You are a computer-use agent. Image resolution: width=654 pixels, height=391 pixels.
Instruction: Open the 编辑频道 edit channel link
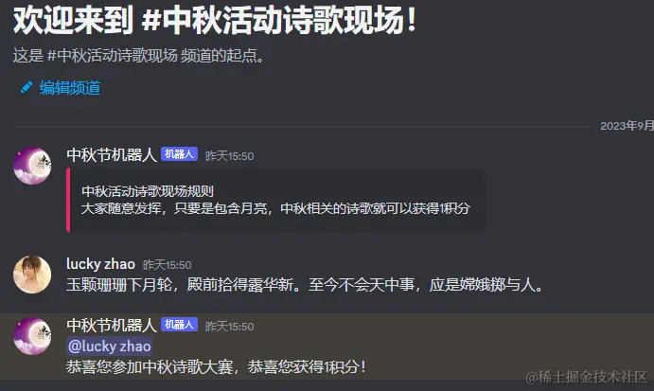click(x=70, y=88)
